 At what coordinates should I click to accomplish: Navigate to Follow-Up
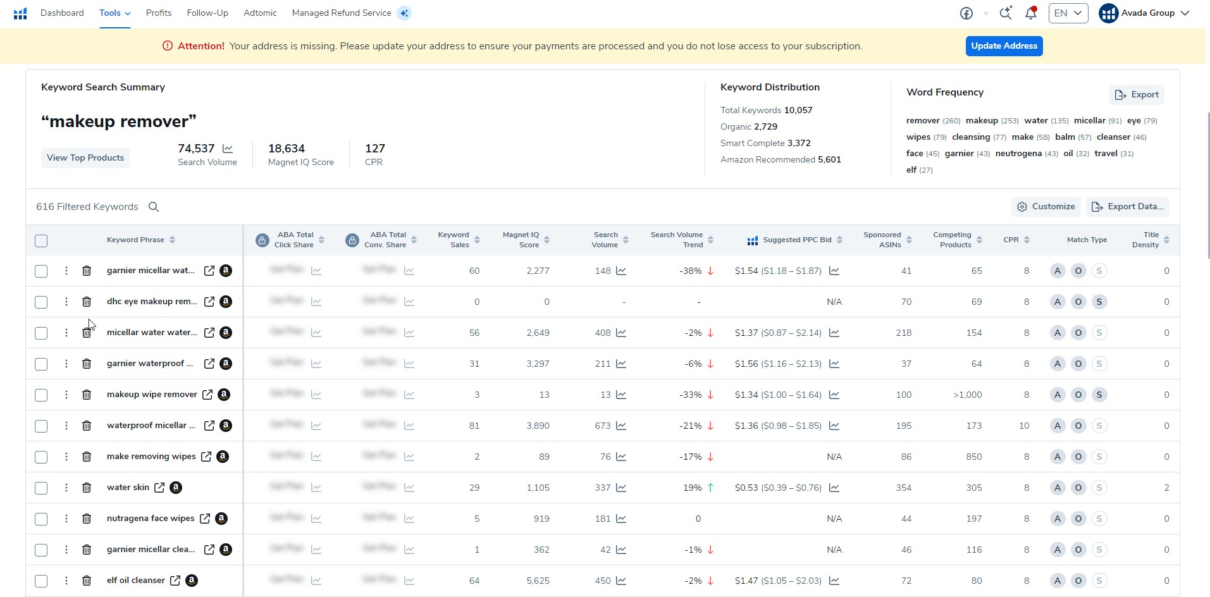click(207, 13)
